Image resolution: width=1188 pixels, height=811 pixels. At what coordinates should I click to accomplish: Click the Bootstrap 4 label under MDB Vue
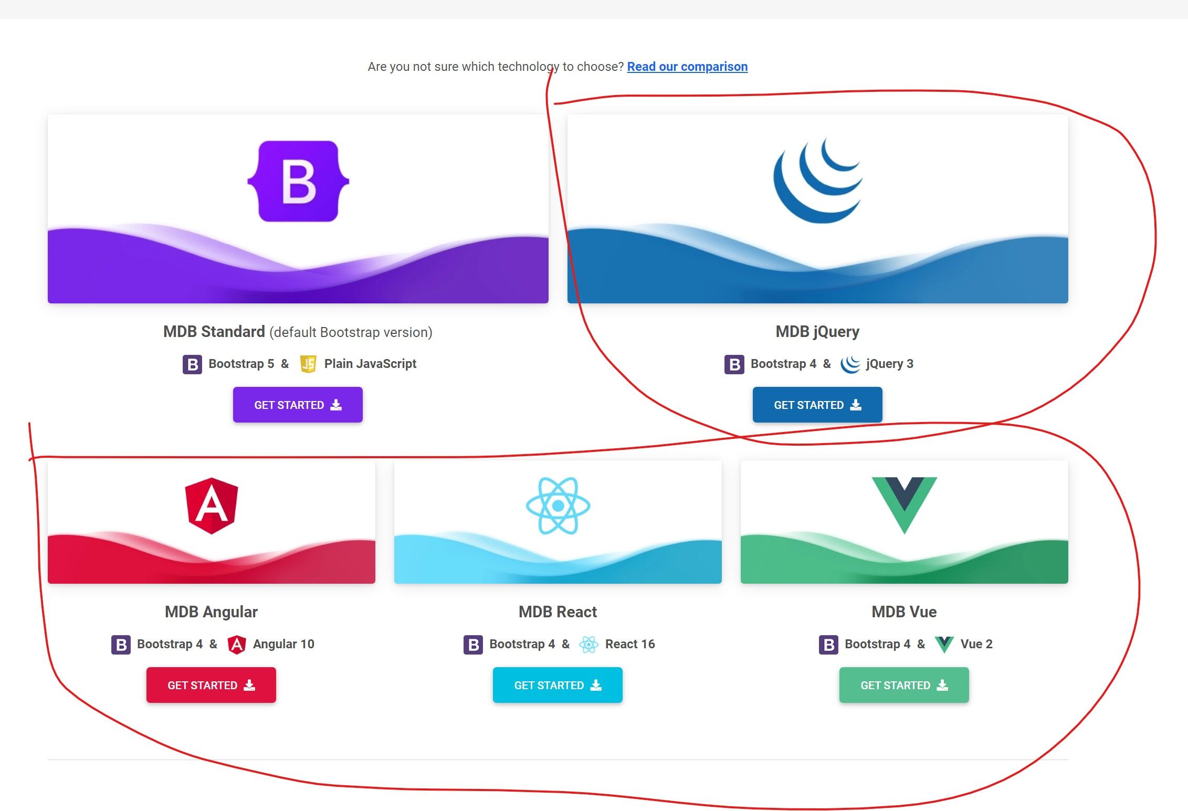coord(877,644)
